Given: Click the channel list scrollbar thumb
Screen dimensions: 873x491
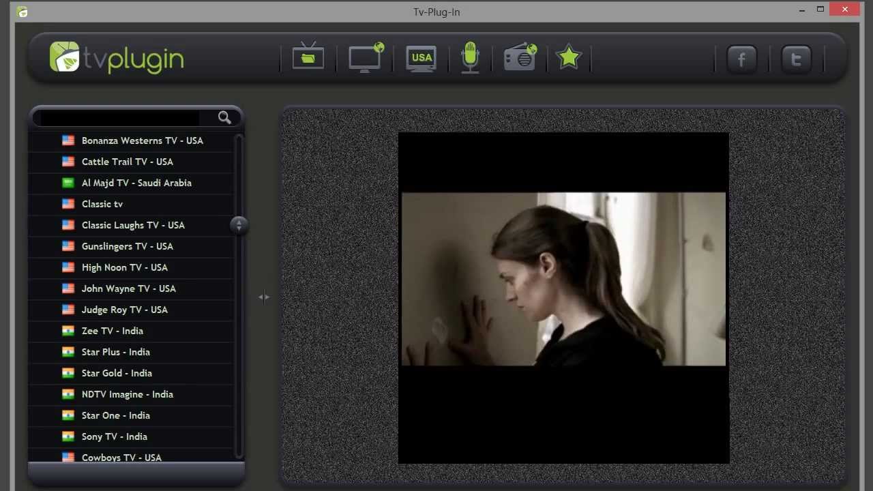Looking at the screenshot, I should [239, 225].
